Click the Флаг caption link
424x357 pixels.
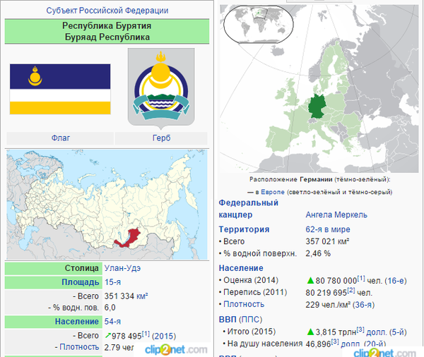(x=61, y=138)
